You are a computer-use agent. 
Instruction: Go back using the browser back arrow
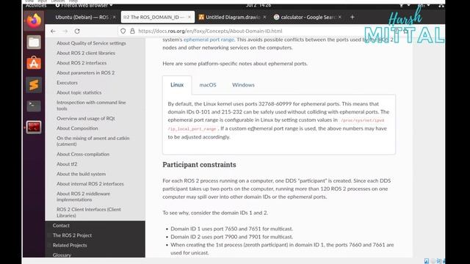[53, 31]
